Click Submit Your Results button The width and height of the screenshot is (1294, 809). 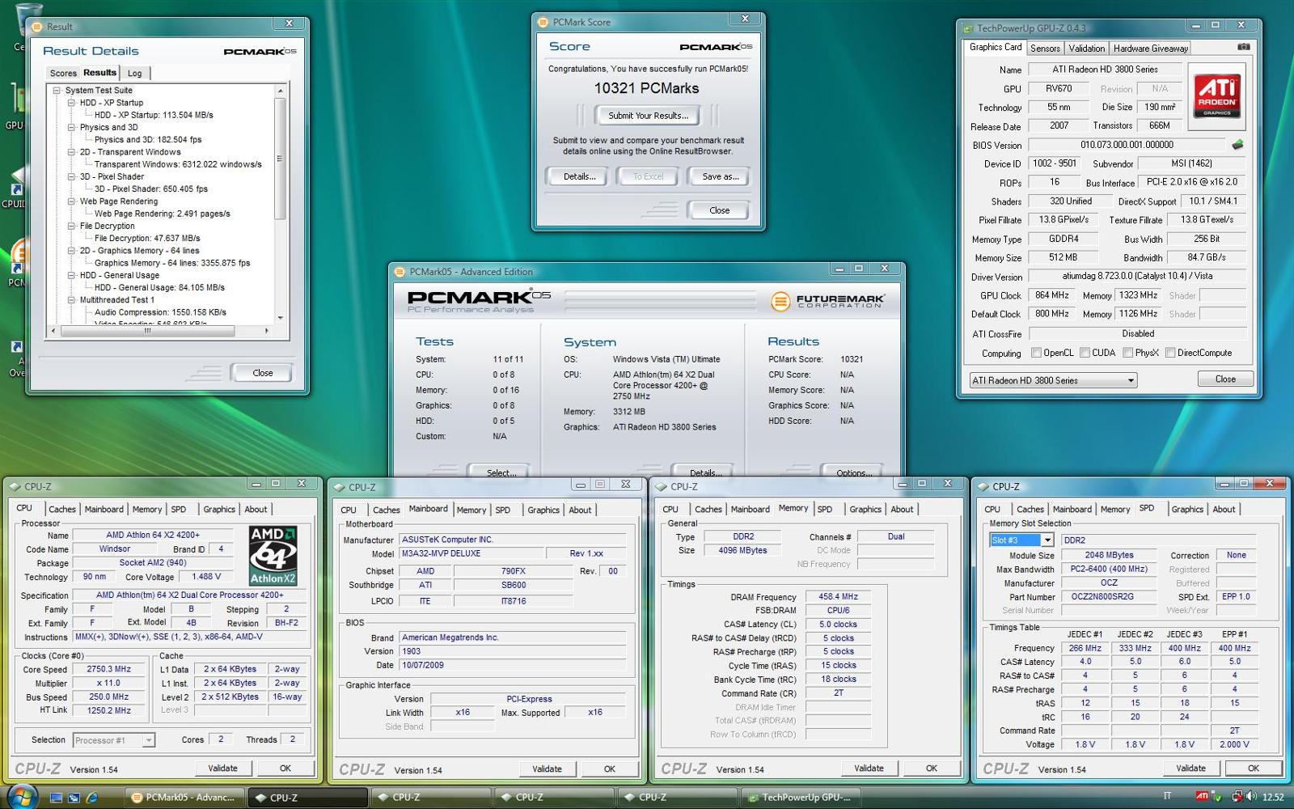coord(648,116)
